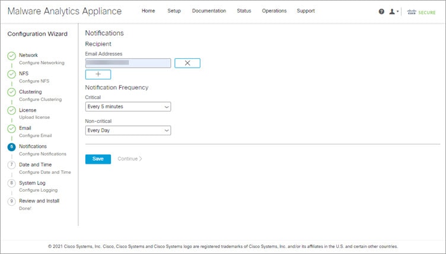Click the Malware Analytics Appliance title

pos(65,11)
